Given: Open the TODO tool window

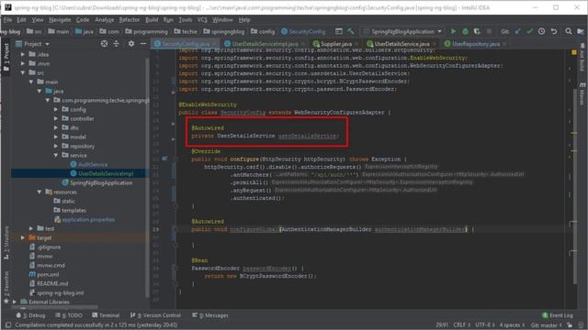Looking at the screenshot, I should click(x=69, y=315).
